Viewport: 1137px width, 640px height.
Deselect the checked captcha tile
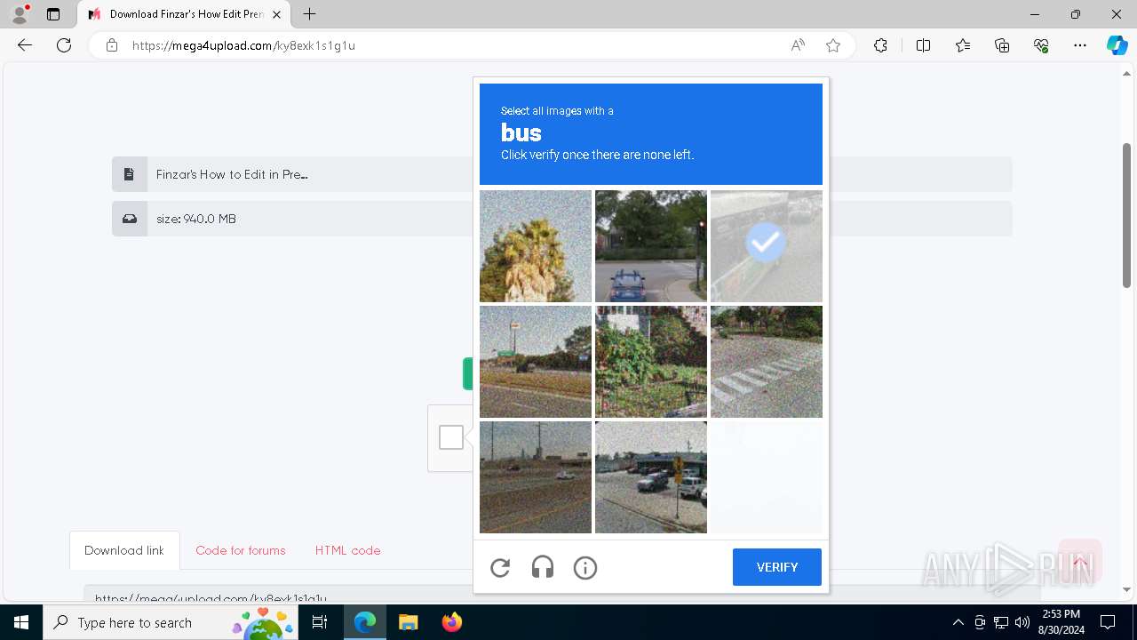pos(767,246)
